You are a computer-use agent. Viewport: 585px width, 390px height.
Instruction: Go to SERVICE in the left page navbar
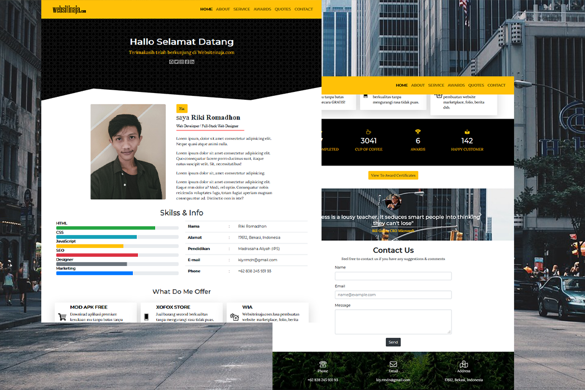click(242, 9)
